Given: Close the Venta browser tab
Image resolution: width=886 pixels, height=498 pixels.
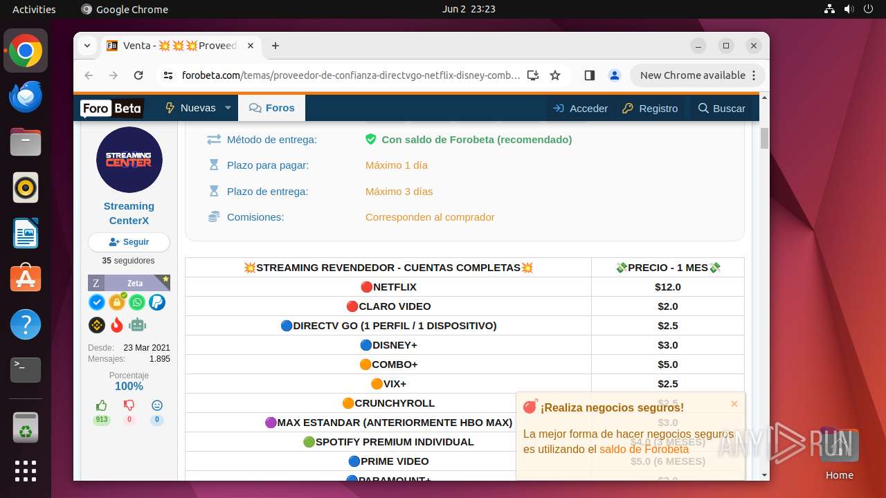Looking at the screenshot, I should [251, 46].
